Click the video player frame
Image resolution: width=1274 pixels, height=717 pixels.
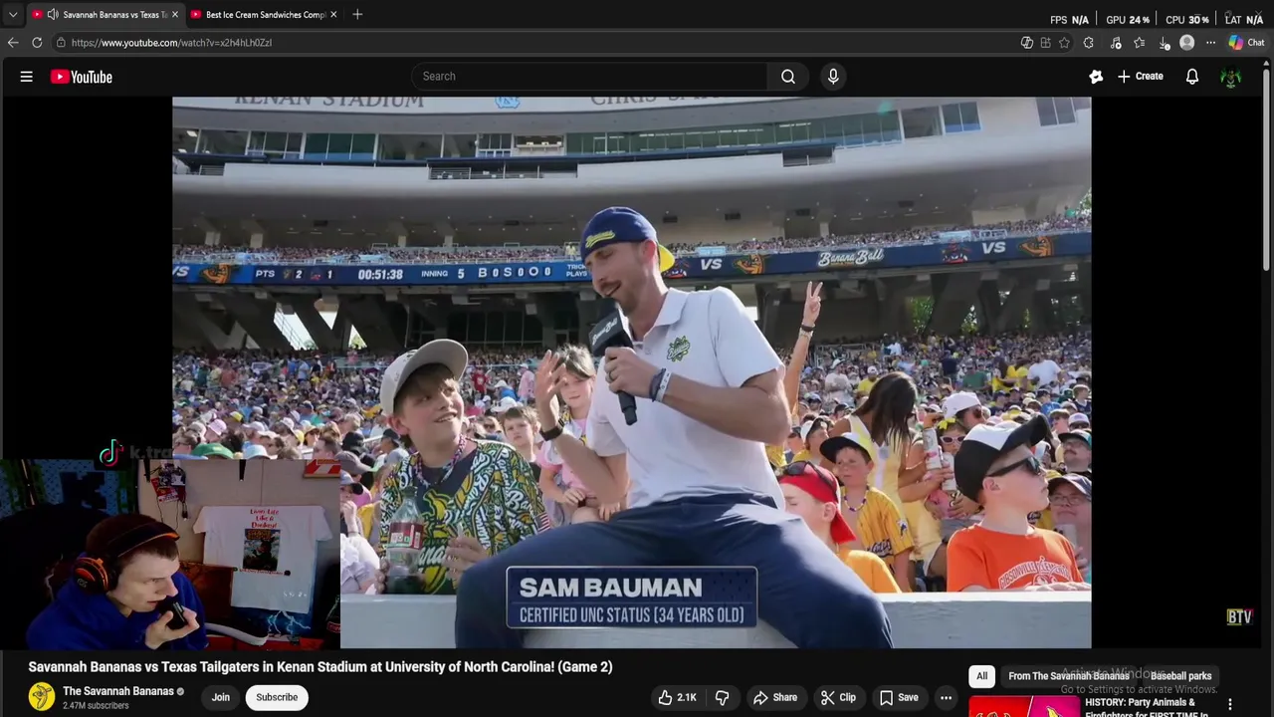click(x=631, y=372)
